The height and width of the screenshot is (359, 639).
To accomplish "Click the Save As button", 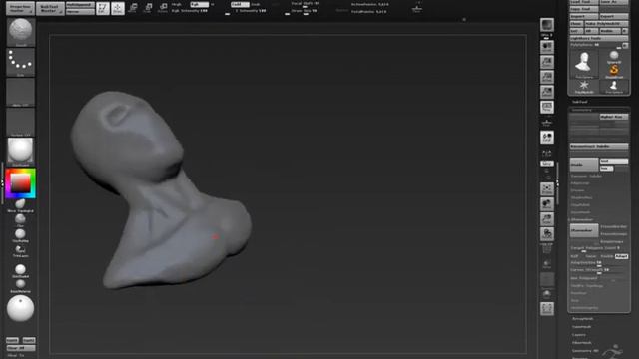I will point(614,2).
